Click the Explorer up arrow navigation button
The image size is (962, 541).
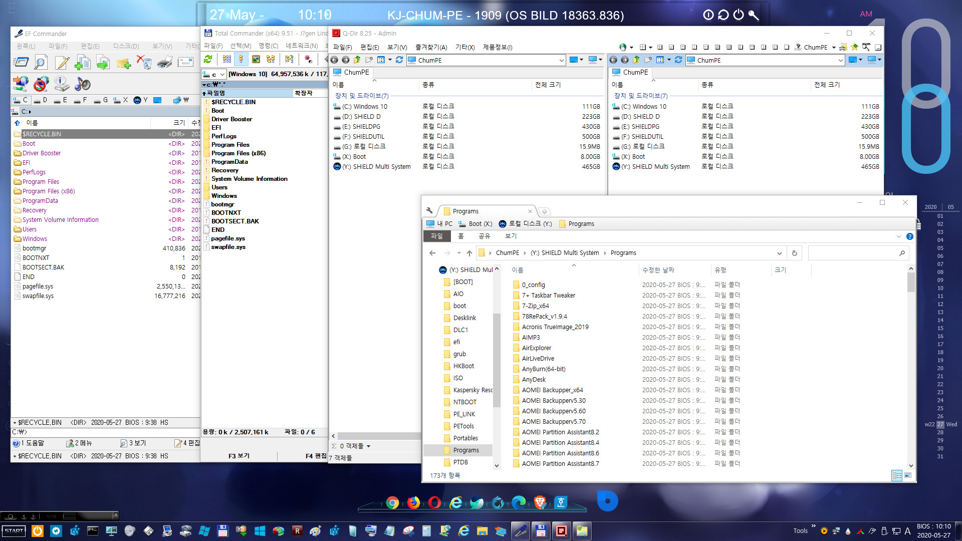(x=469, y=253)
